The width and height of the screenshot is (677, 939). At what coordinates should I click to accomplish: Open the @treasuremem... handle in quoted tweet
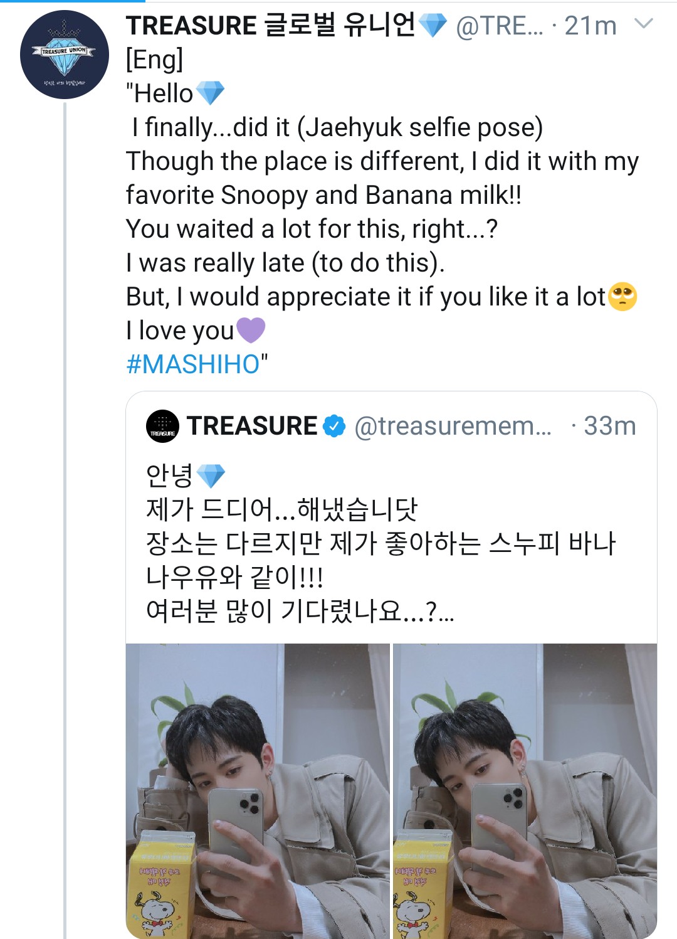[453, 426]
